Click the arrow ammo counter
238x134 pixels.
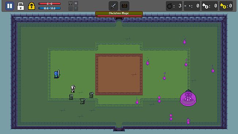[x=192, y=6]
